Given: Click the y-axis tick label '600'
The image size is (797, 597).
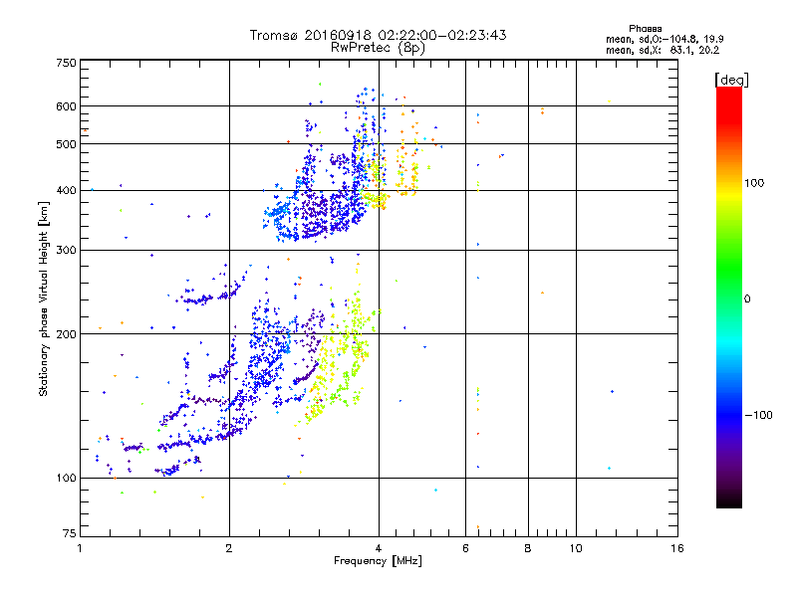Looking at the screenshot, I should (66, 106).
